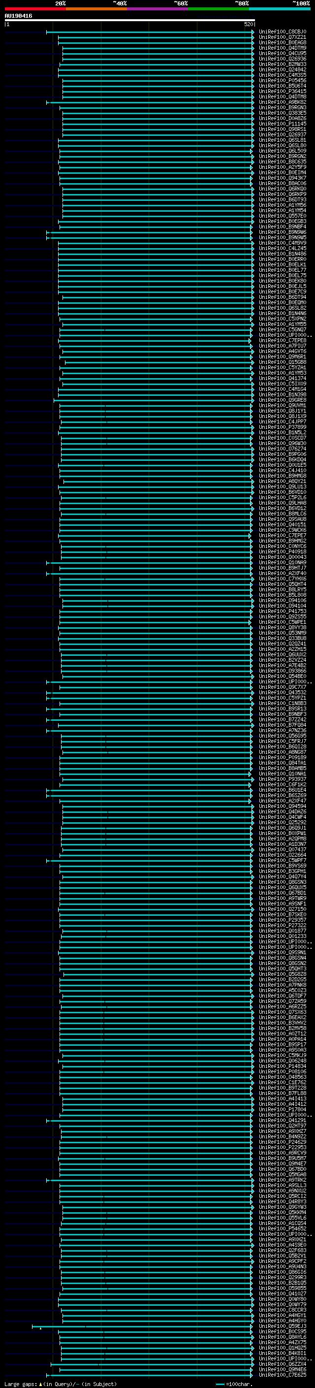
Task: Select label UniRef100_Q8AYL6
Action: (x=283, y=1337)
